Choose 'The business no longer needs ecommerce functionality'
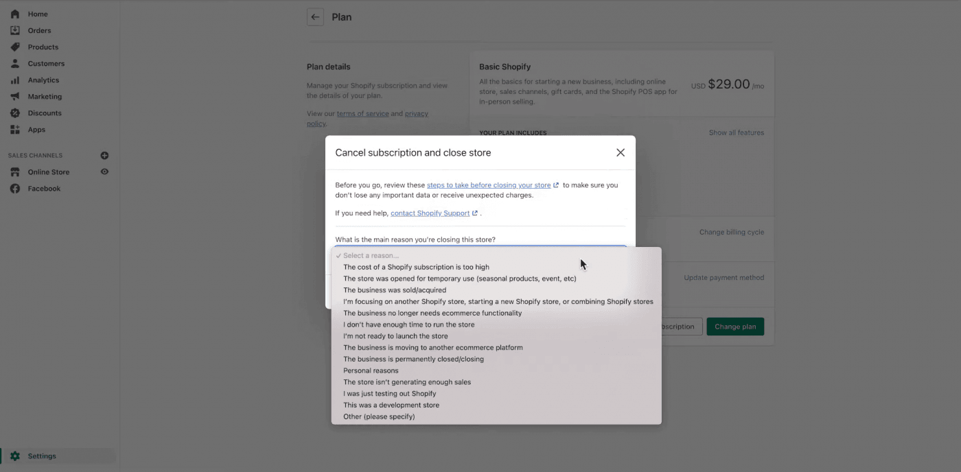961x472 pixels. pyautogui.click(x=496, y=313)
